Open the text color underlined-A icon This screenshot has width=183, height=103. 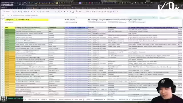73,11
